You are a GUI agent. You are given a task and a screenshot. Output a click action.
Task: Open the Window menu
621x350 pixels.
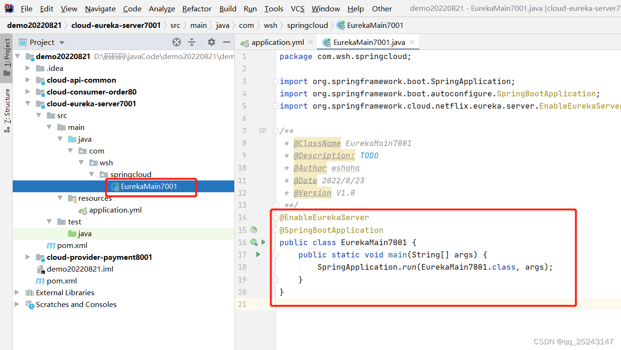tap(326, 9)
